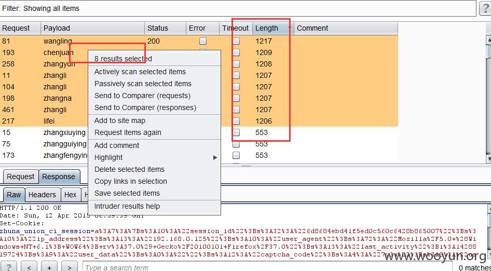Select the Hex view tab
Image resolution: width=491 pixels, height=271 pixels.
point(70,195)
